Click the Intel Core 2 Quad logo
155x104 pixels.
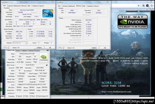click(x=48, y=13)
